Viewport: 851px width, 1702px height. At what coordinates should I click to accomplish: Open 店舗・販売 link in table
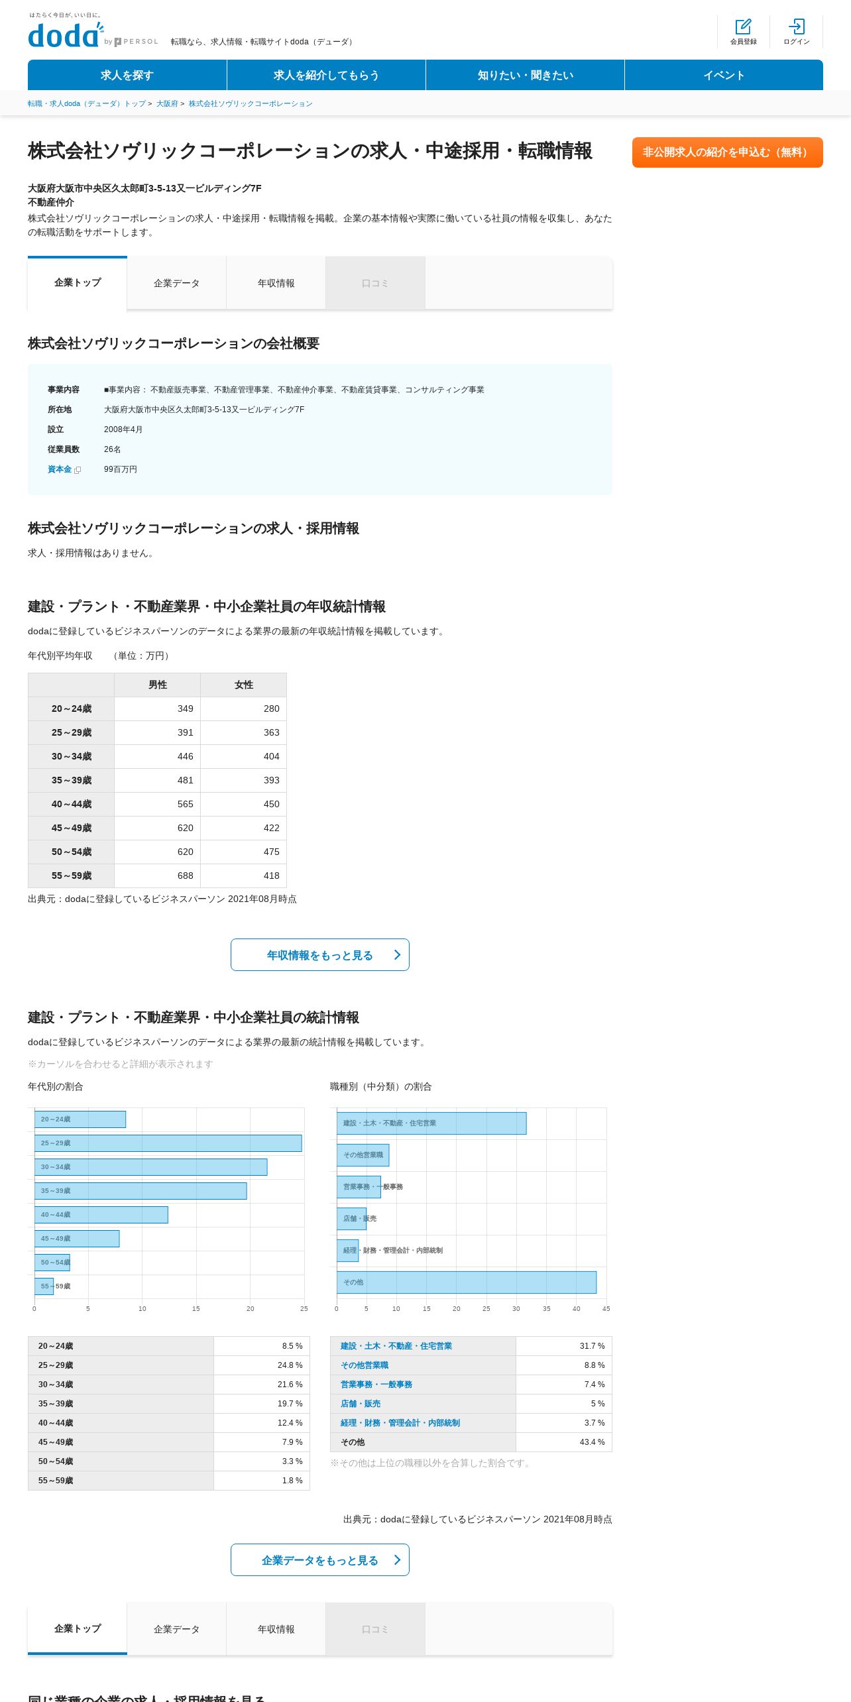click(361, 1404)
